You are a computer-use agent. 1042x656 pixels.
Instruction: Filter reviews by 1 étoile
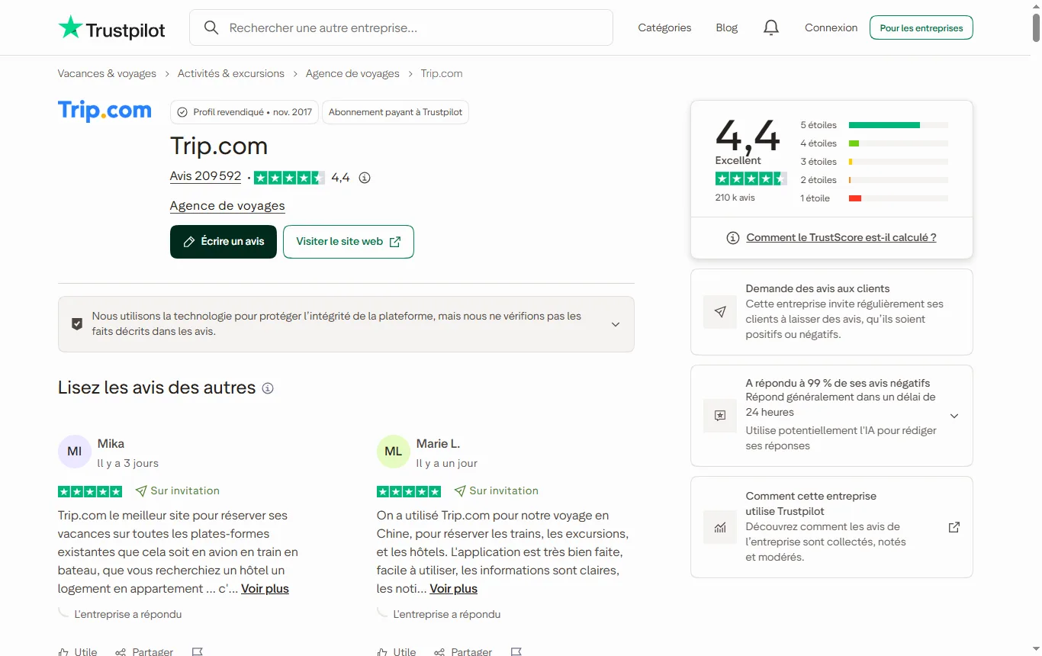(874, 198)
